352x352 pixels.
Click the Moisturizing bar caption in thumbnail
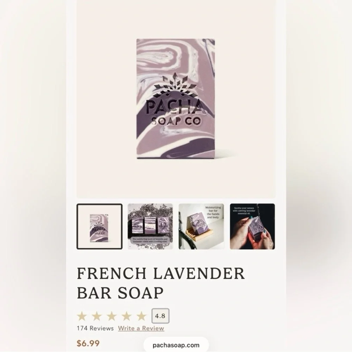click(213, 212)
